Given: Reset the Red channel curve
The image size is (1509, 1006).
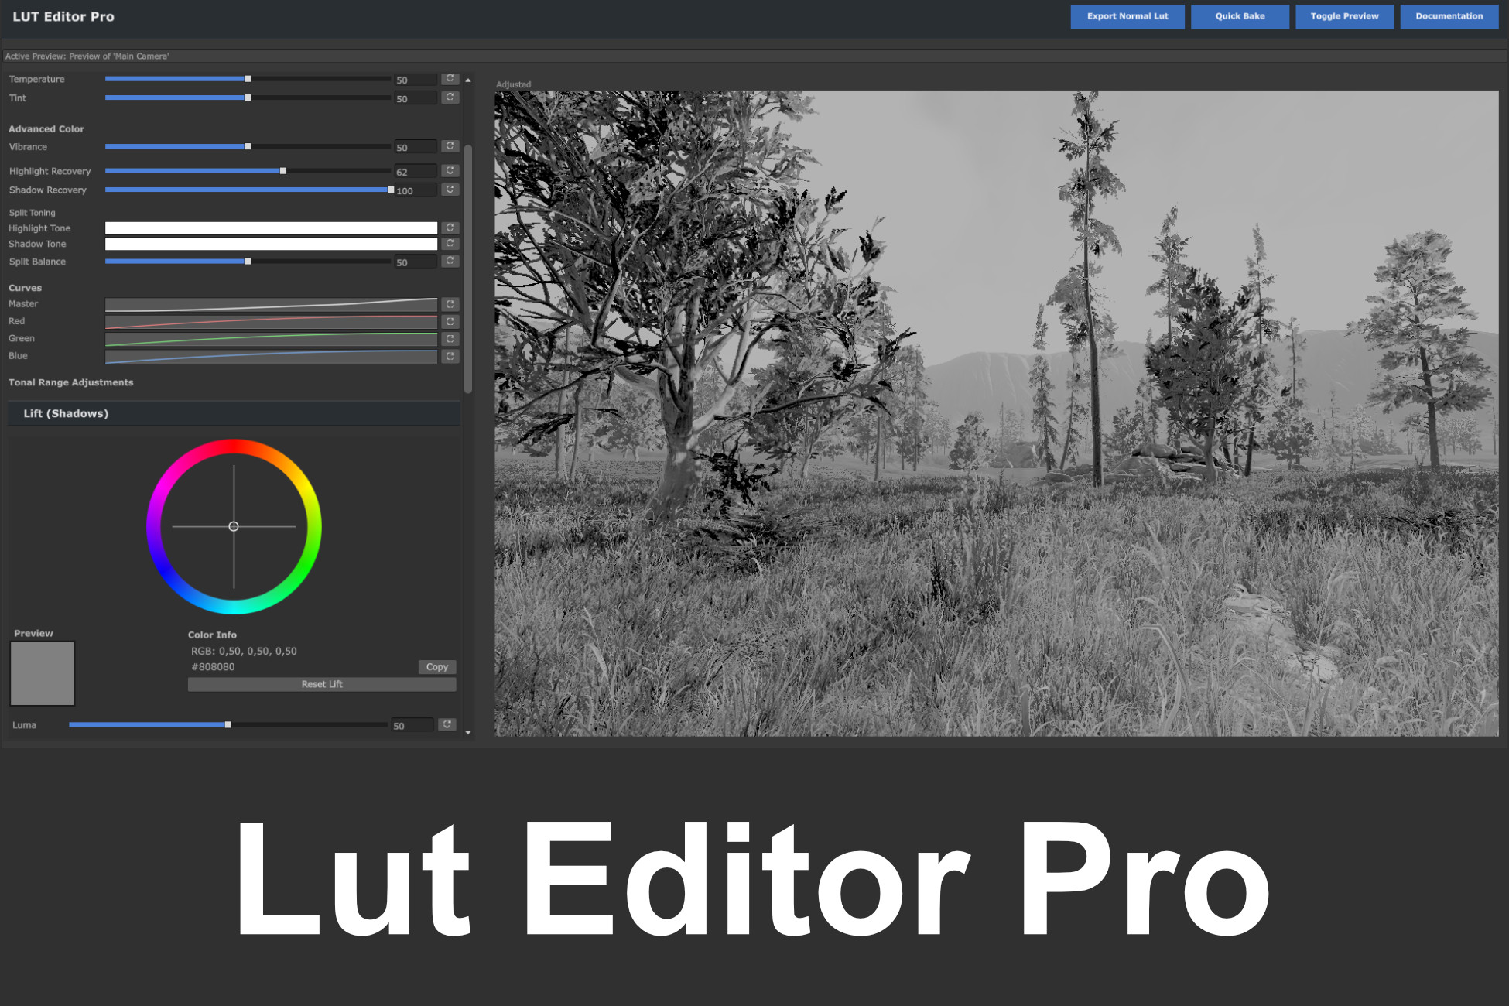Looking at the screenshot, I should tap(450, 321).
